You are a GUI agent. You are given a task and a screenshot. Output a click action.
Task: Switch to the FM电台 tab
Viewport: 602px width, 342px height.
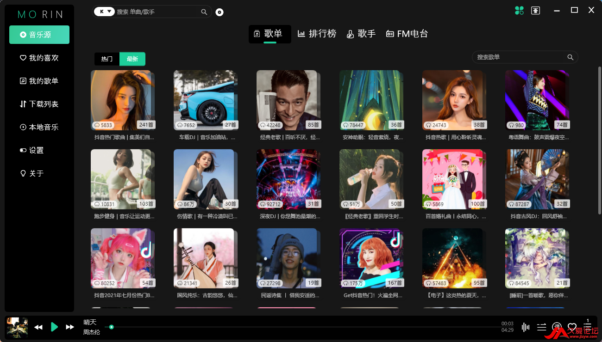[x=407, y=34]
